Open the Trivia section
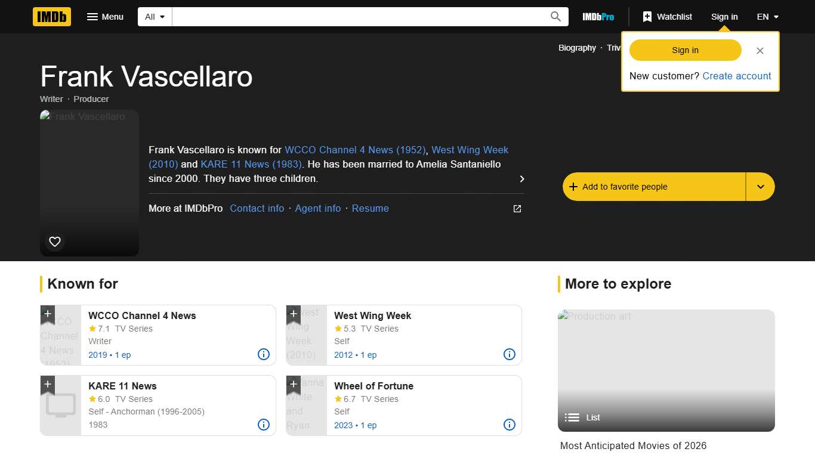 pos(615,48)
